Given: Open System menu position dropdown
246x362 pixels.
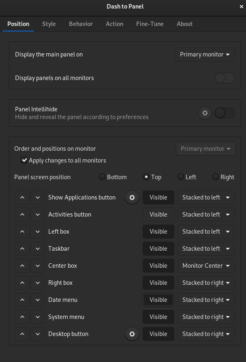Looking at the screenshot, I should [x=206, y=317].
